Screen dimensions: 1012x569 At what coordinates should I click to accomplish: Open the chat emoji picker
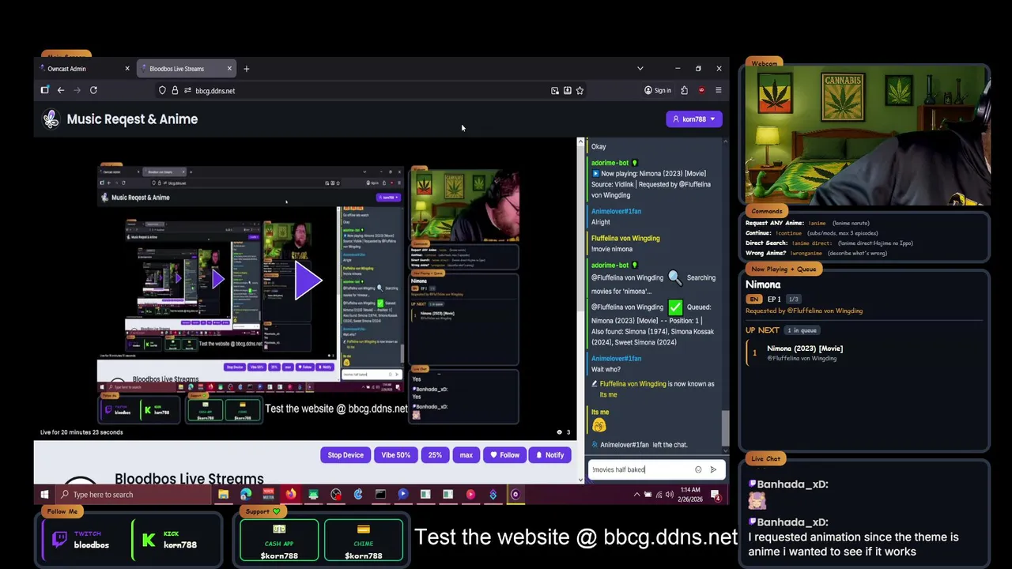[698, 469]
